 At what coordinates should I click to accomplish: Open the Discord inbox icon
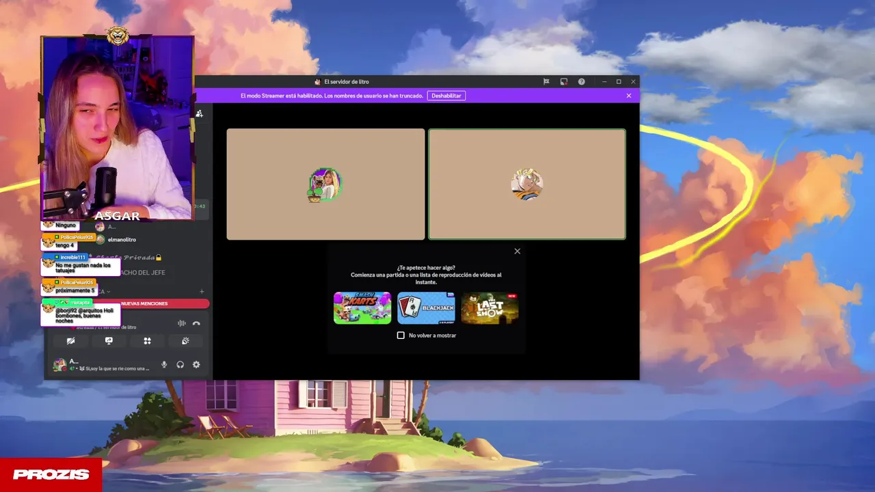tap(564, 82)
